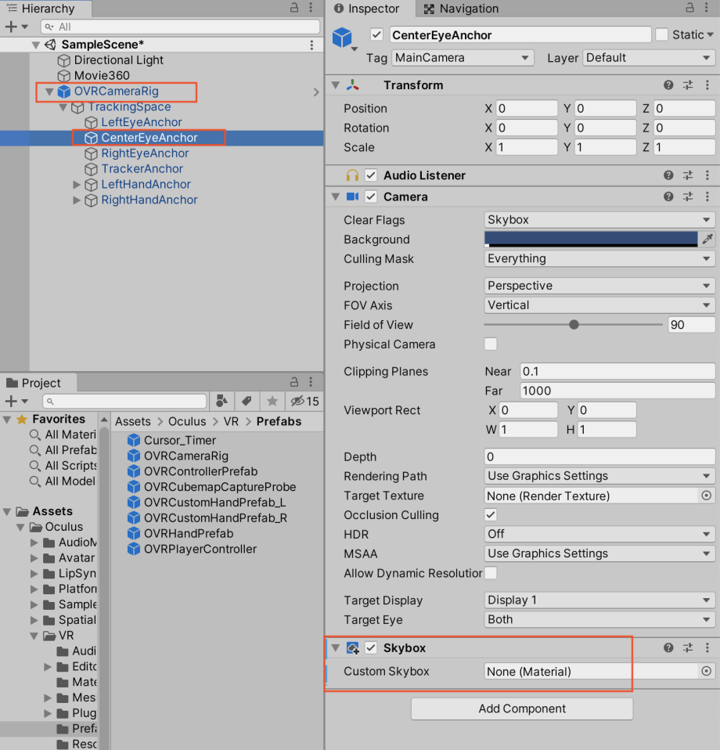Click the Project panel favorites star filter
720x750 pixels.
pyautogui.click(x=272, y=401)
